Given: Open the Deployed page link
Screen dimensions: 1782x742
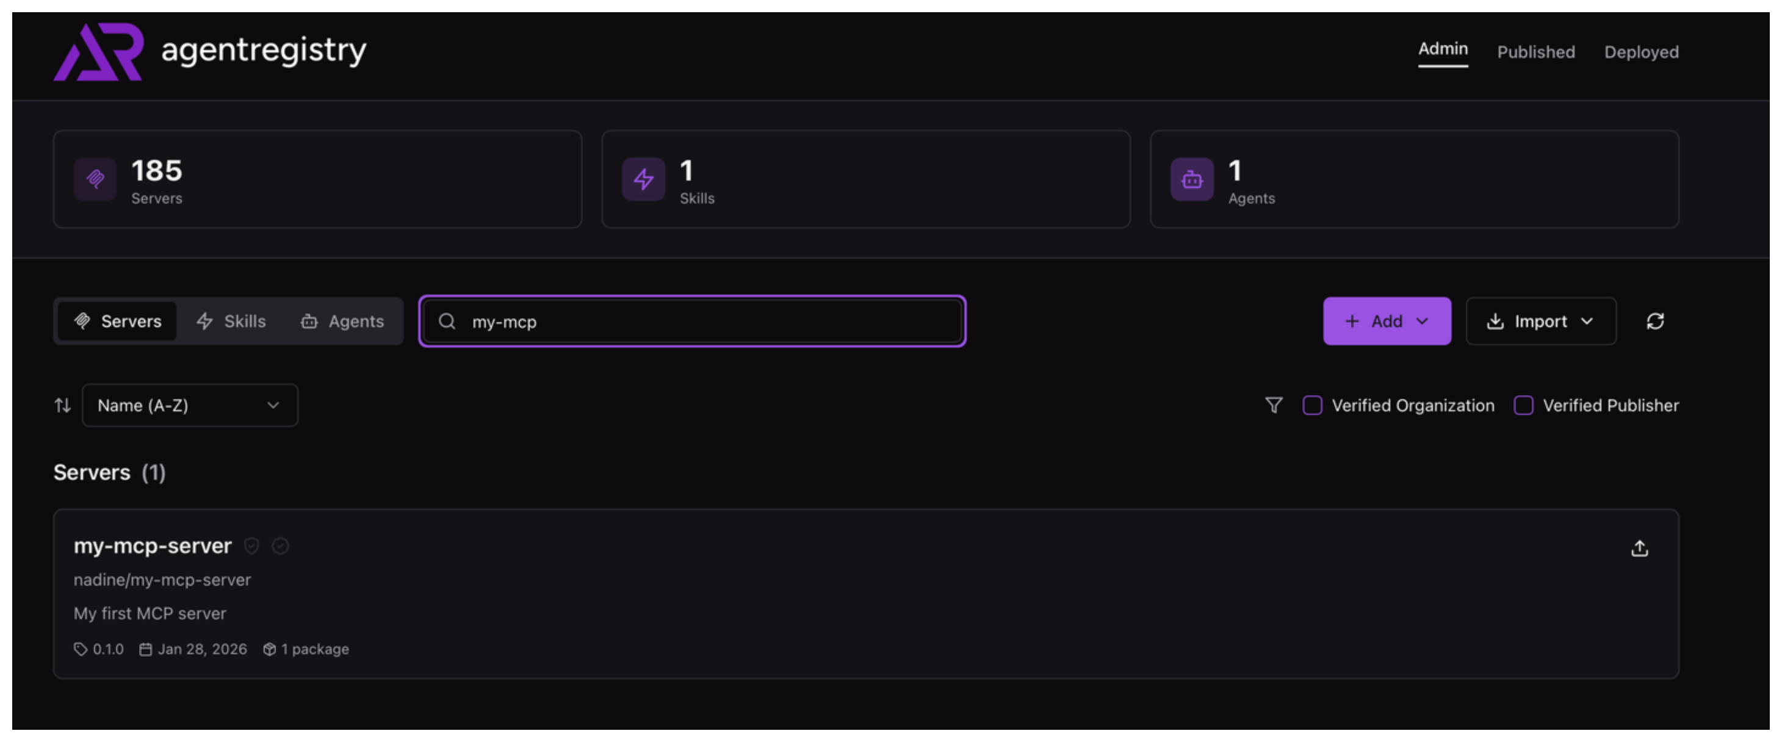Looking at the screenshot, I should pos(1640,52).
